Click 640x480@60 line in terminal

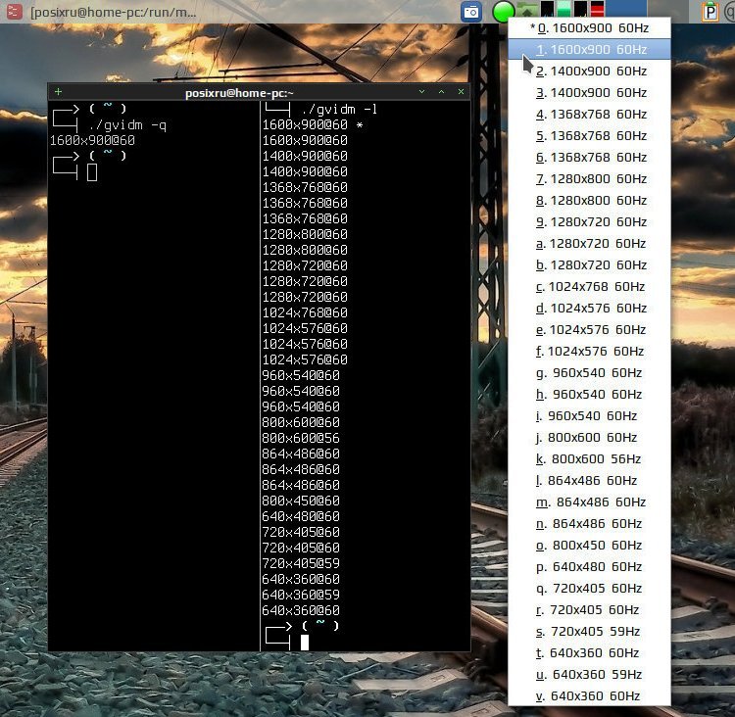[301, 516]
